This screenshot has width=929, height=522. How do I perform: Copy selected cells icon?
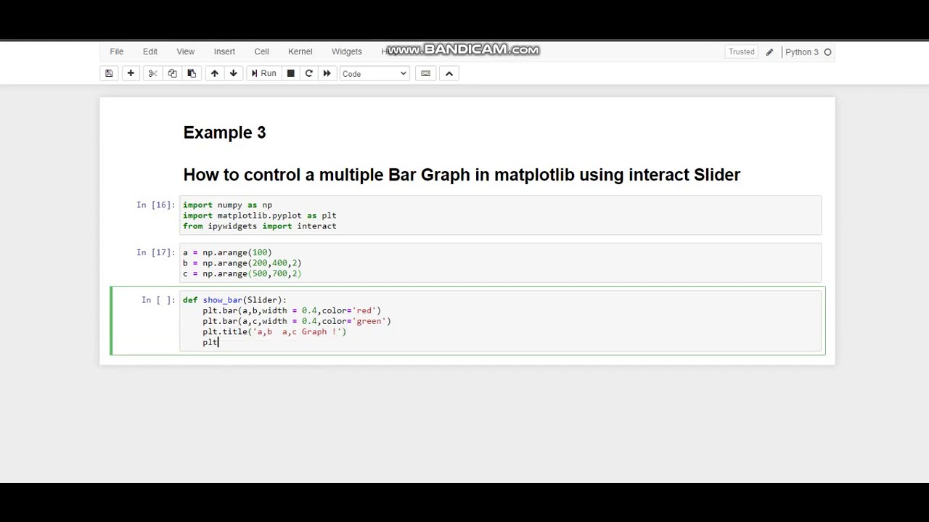click(172, 73)
